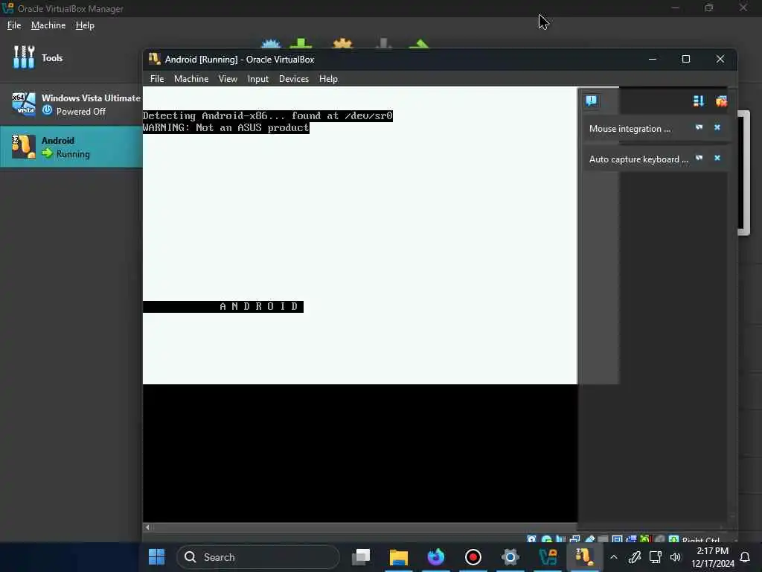The height and width of the screenshot is (572, 762).
Task: Expand hidden system tray icons chevron
Action: tap(614, 557)
